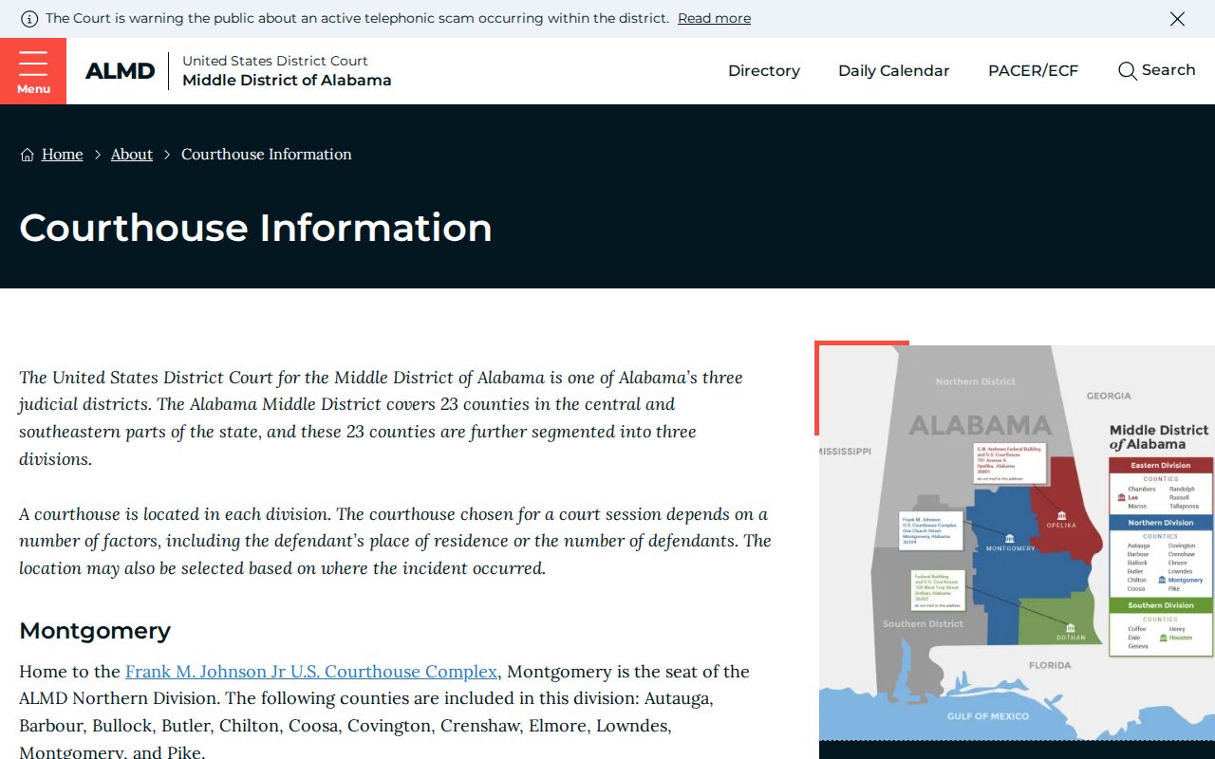Click the Middle District of Alabama title
This screenshot has height=759, width=1215.
(x=287, y=81)
